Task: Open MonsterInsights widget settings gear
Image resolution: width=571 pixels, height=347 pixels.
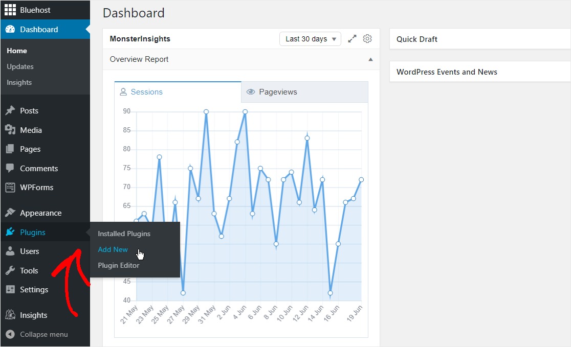Action: tap(367, 38)
